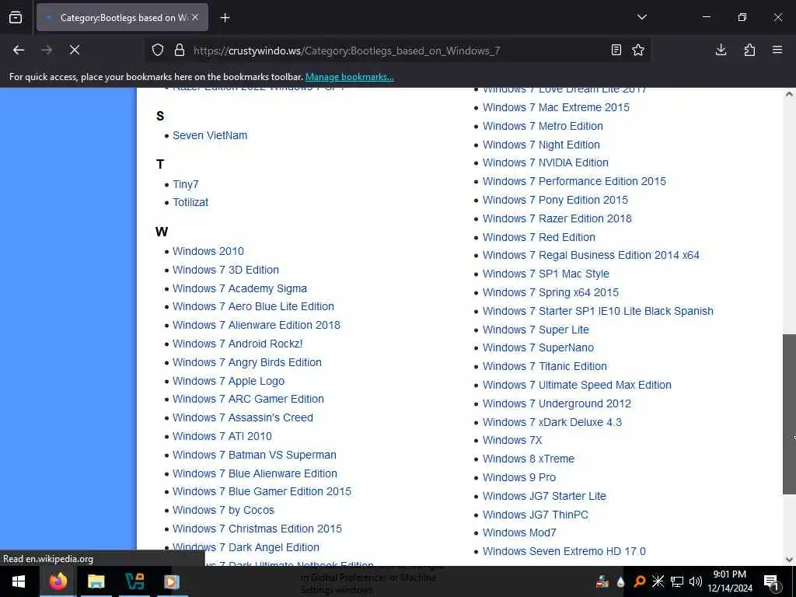Screen dimensions: 796x597
Task: Open Windows 7 ATI 2010 link
Action: [222, 437]
